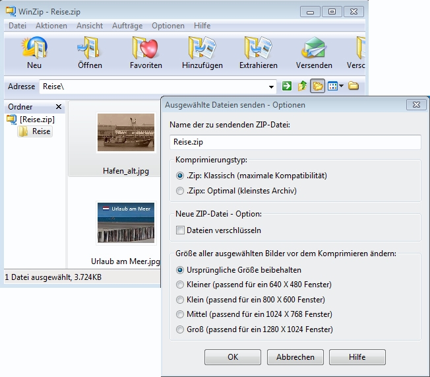Click the ZIP file name field

coord(295,142)
